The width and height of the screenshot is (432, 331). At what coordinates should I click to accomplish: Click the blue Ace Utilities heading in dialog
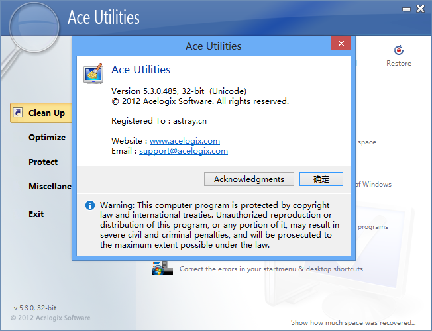[x=140, y=70]
